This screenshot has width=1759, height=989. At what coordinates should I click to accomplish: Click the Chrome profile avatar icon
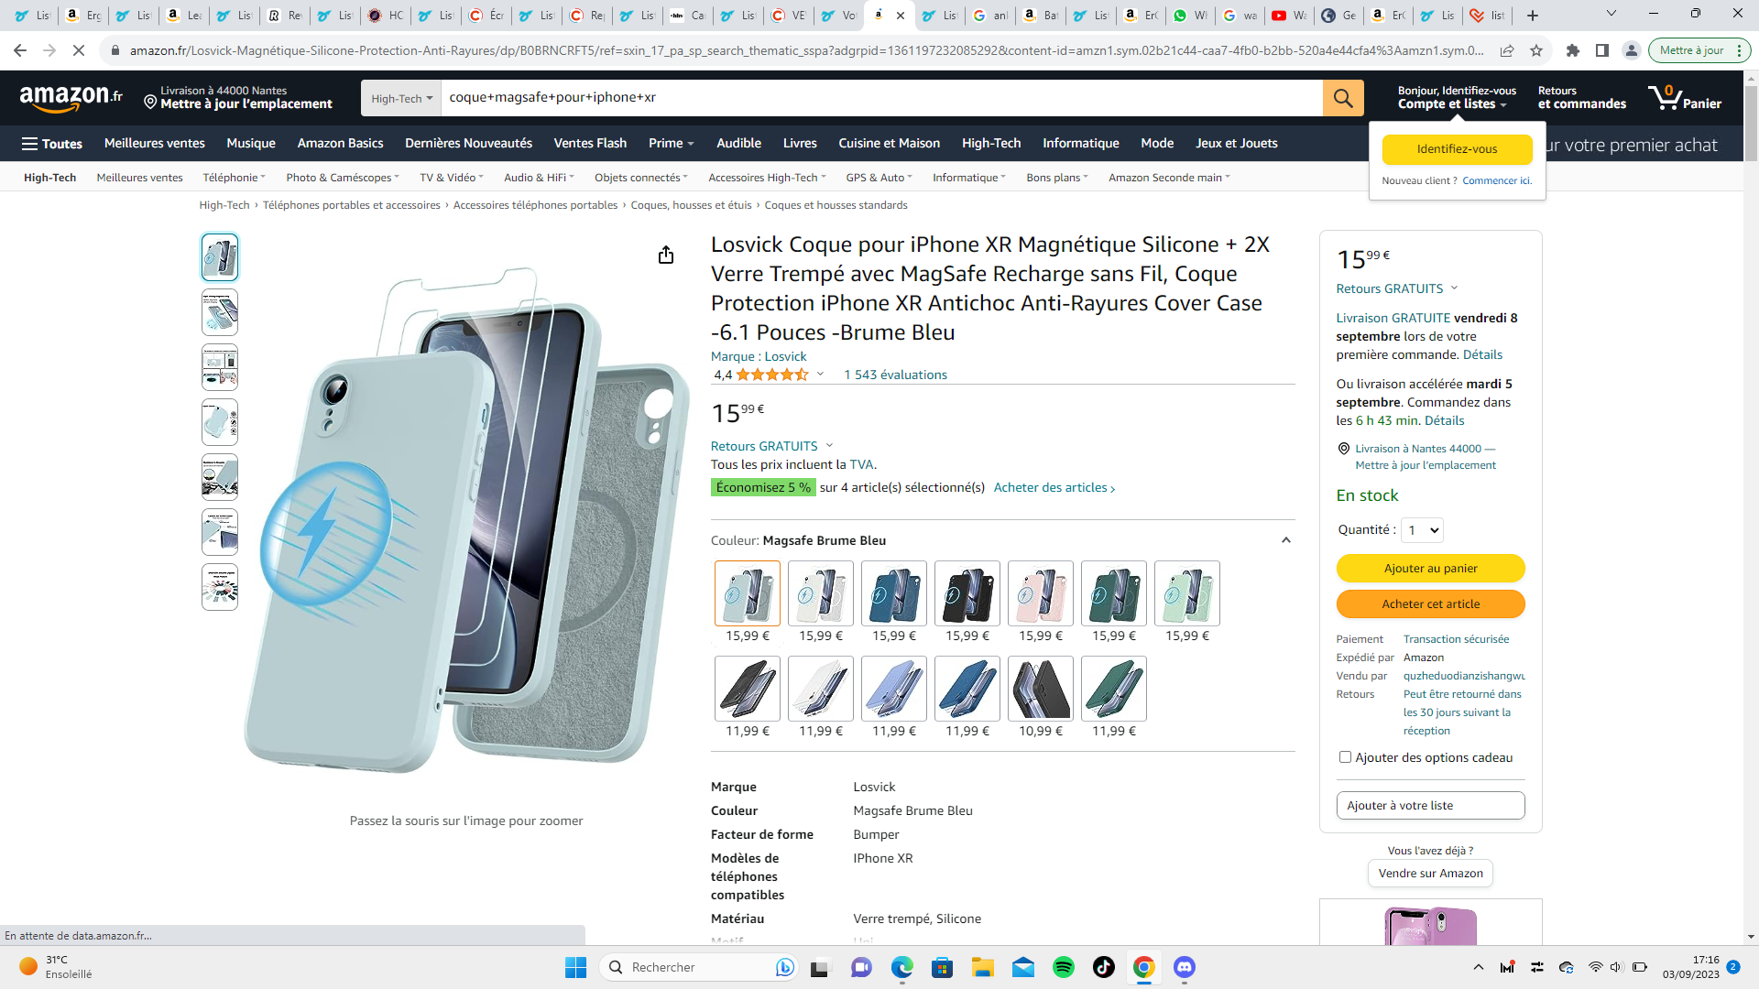coord(1632,50)
